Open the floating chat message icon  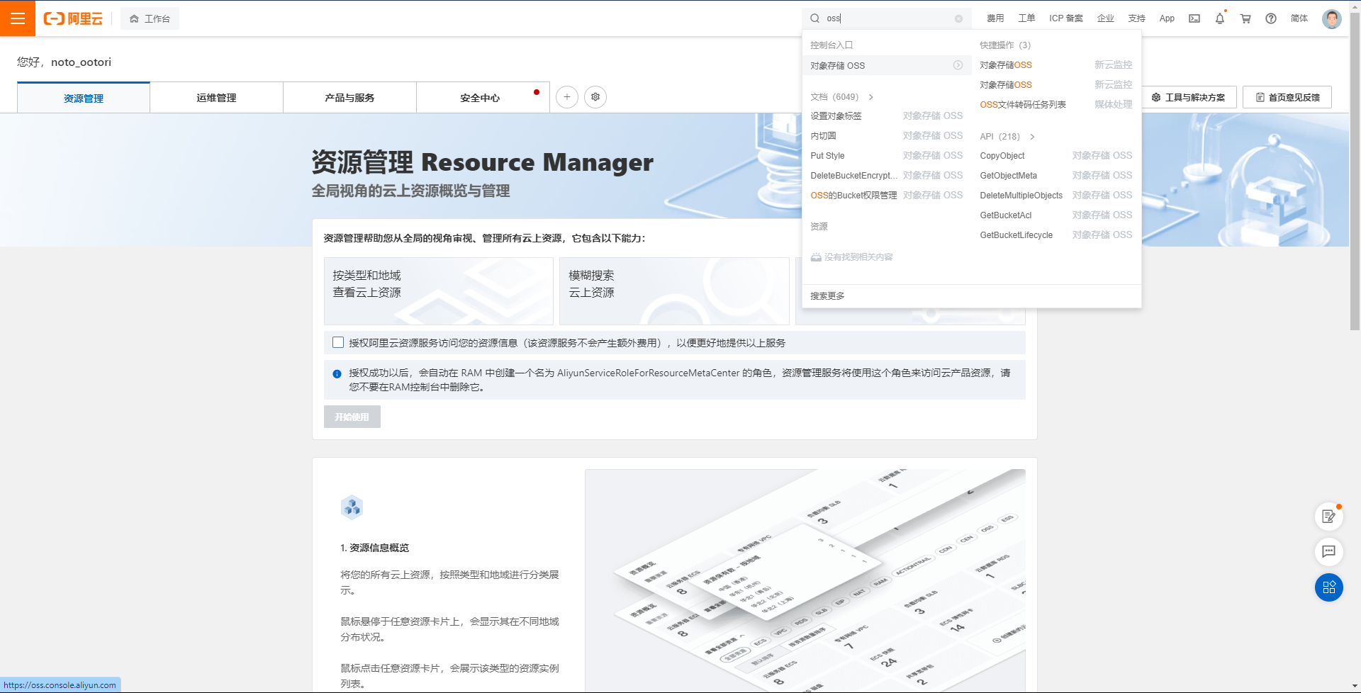pyautogui.click(x=1329, y=551)
